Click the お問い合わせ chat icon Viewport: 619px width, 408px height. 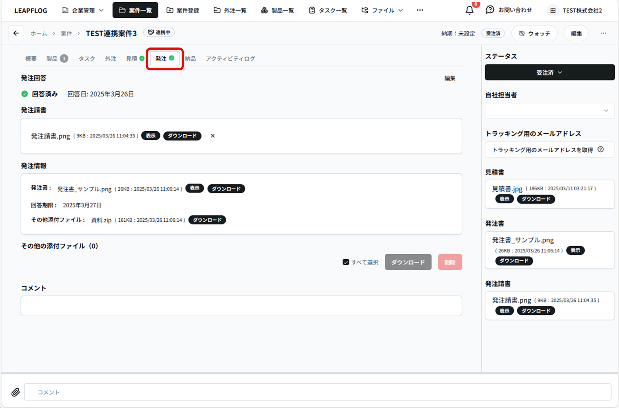point(490,10)
